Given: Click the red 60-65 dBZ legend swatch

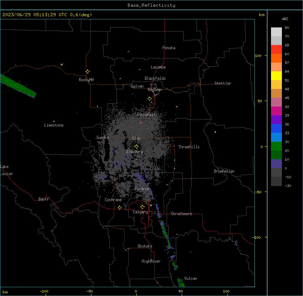Looking at the screenshot, I should coord(276,49).
